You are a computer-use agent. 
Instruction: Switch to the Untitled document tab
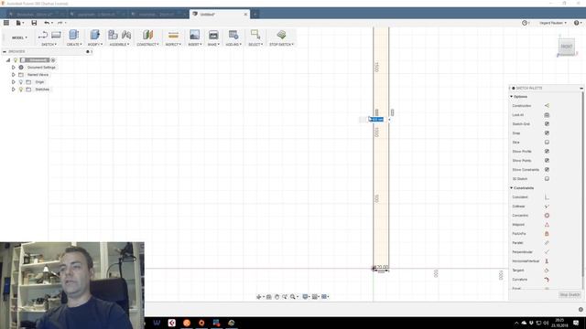point(219,15)
